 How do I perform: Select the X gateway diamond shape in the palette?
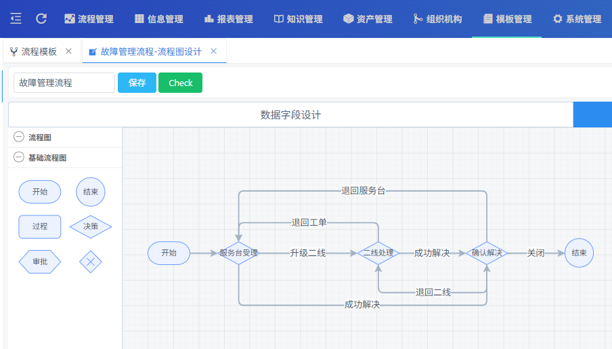(x=91, y=262)
